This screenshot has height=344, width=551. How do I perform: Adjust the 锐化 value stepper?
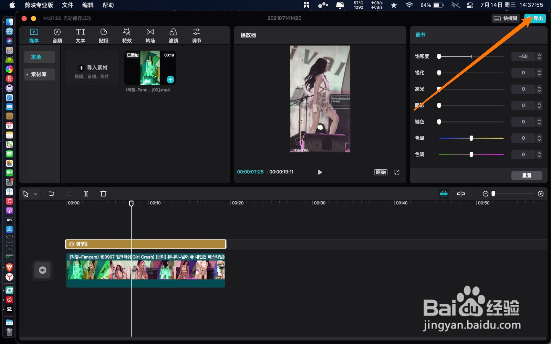[539, 73]
